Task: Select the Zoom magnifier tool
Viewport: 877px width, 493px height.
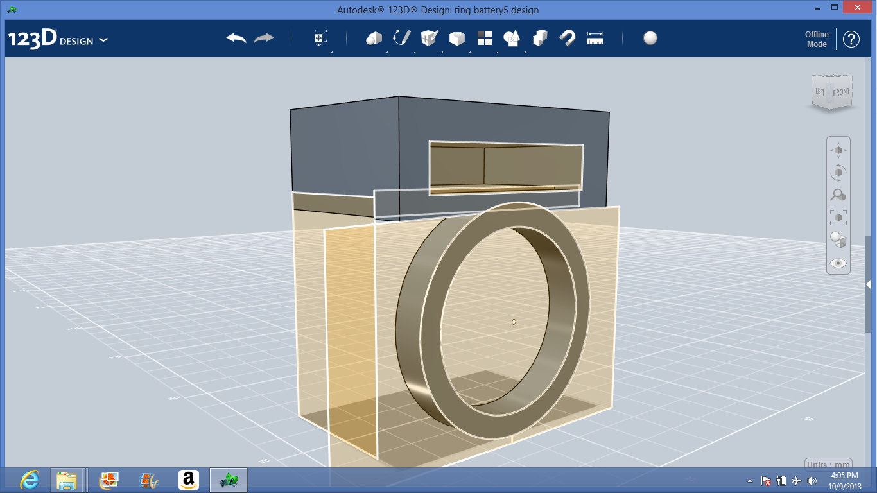Action: pos(838,195)
